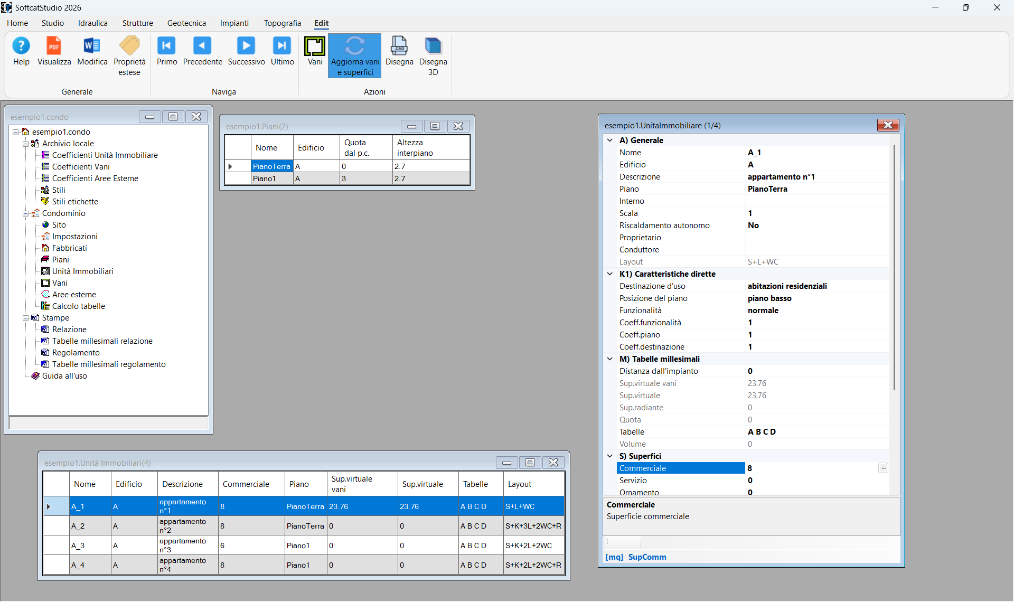Open Relazione under Stampe

point(69,330)
